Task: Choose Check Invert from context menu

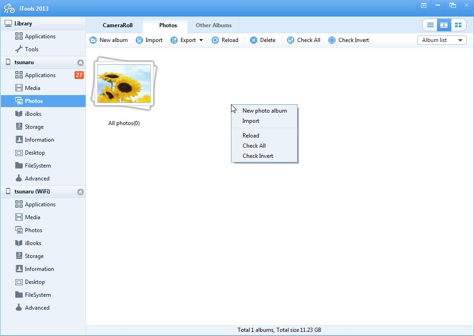Action: pyautogui.click(x=264, y=156)
